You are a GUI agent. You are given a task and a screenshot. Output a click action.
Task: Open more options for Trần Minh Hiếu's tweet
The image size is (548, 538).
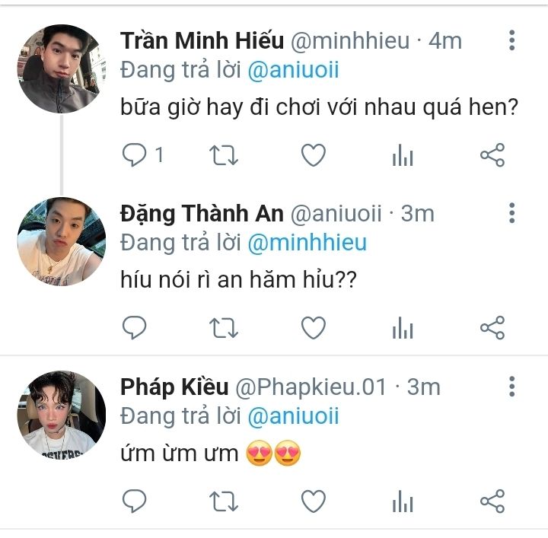(512, 40)
